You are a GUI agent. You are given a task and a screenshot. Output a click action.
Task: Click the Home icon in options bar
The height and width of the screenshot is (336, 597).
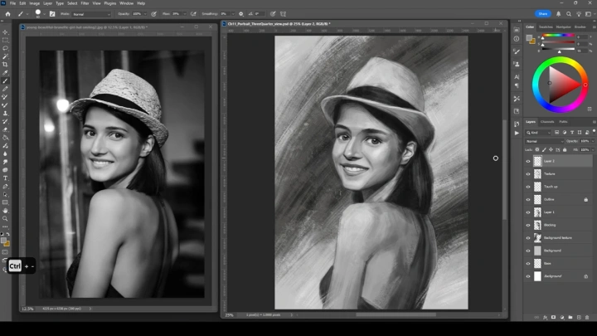pos(7,14)
